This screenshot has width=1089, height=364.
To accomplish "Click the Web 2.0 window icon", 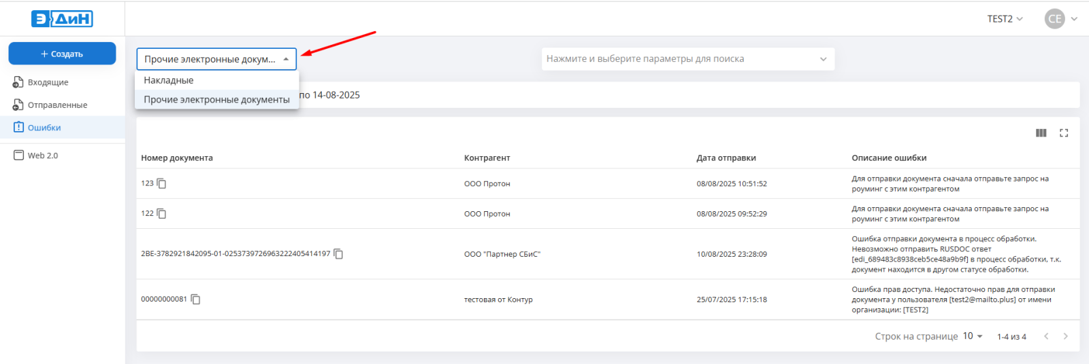I will pos(18,155).
